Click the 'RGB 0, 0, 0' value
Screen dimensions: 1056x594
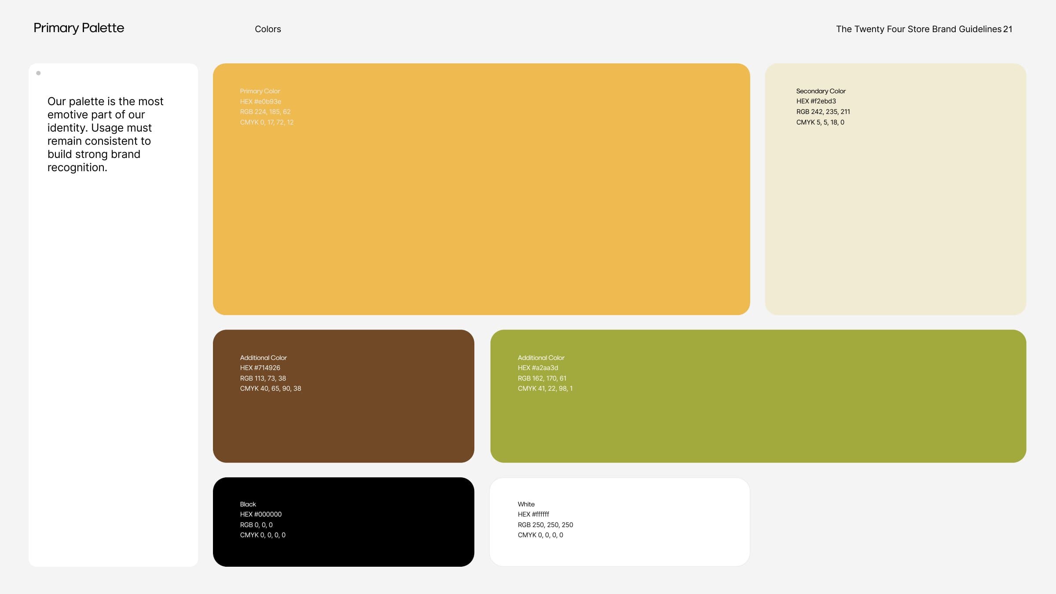click(x=257, y=525)
